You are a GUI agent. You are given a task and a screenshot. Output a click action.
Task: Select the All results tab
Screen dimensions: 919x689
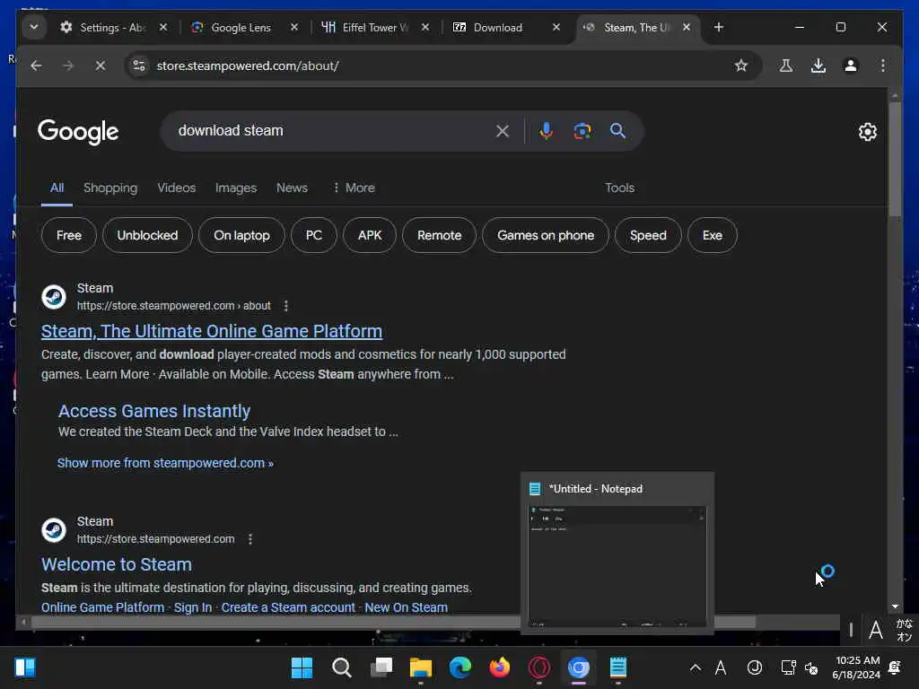coord(57,188)
